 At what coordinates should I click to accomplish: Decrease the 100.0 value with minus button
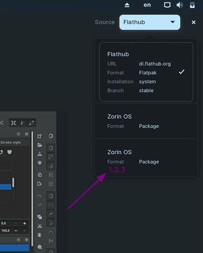[x=16, y=231]
